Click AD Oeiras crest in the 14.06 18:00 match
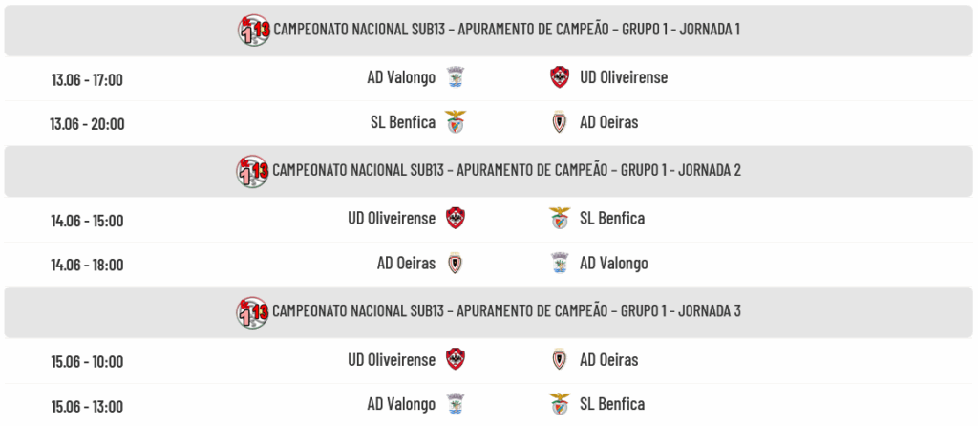The width and height of the screenshot is (978, 426). 456,264
